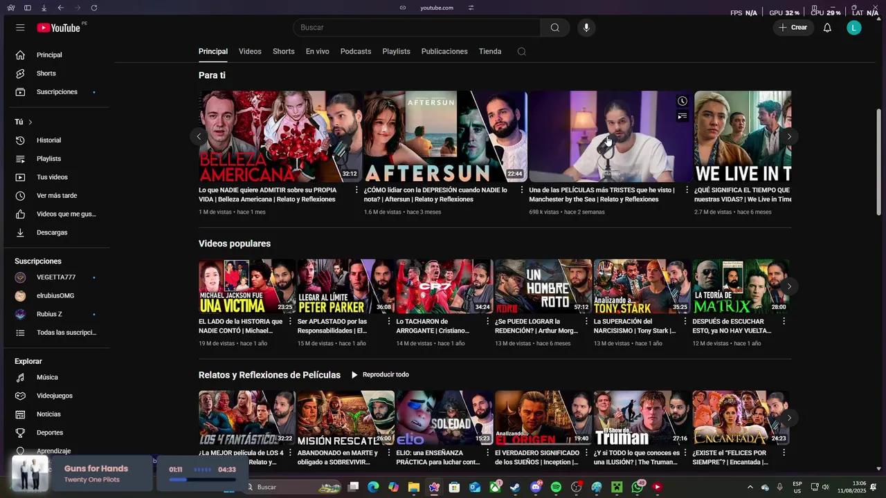Open the account avatar menu
Viewport: 886px width, 498px height.
[854, 28]
